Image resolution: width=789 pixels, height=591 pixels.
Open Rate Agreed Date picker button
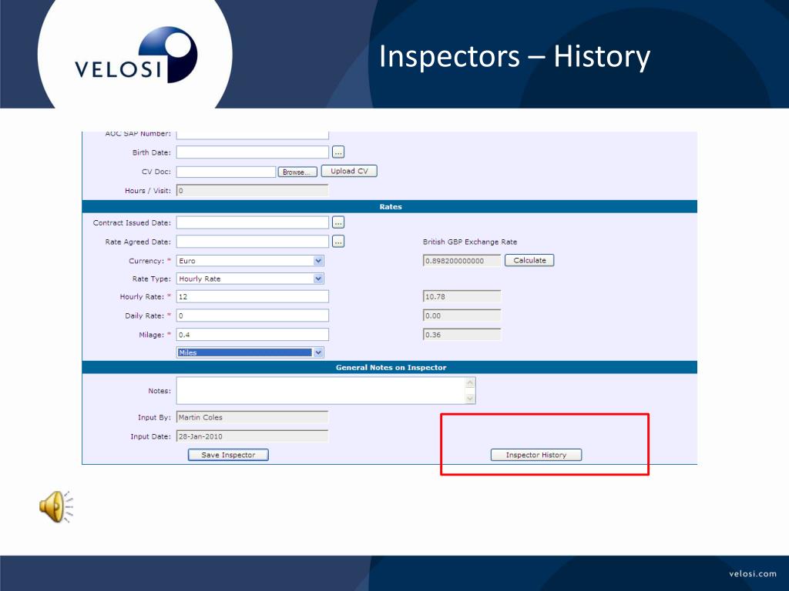pos(338,242)
